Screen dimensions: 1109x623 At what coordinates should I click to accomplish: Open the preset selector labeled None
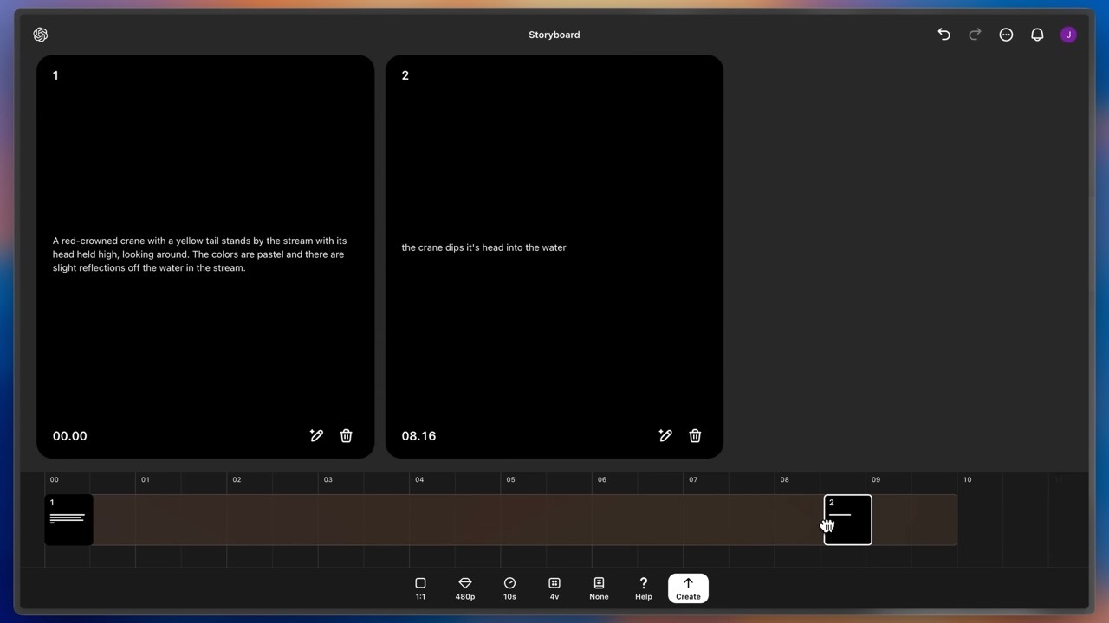[599, 588]
